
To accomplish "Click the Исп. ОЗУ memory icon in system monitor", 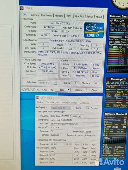I will [x=112, y=20].
